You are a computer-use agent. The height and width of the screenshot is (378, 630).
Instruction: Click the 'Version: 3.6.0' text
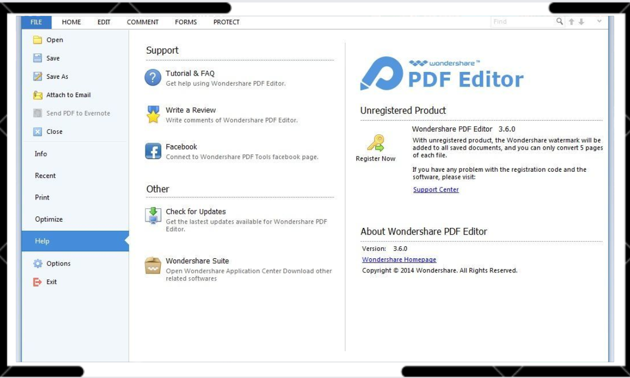coord(385,249)
